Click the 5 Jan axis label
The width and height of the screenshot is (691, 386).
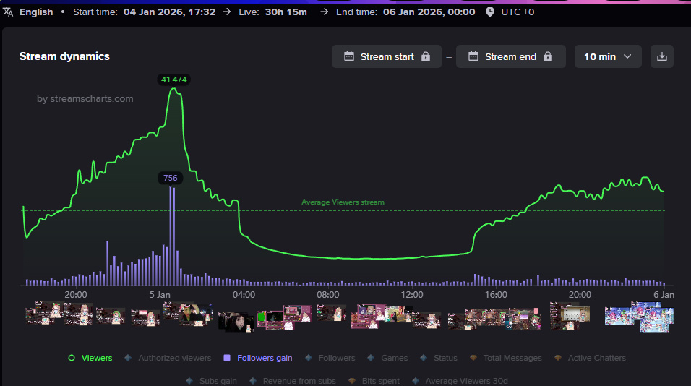(x=160, y=295)
